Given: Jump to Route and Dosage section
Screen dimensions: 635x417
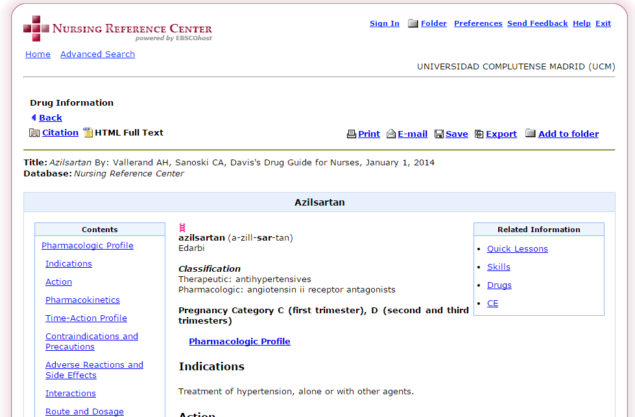Looking at the screenshot, I should pyautogui.click(x=84, y=412).
